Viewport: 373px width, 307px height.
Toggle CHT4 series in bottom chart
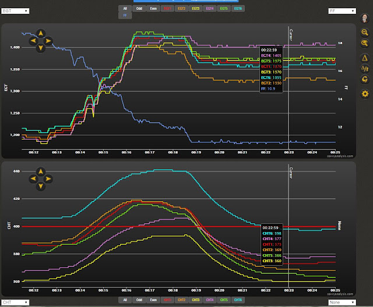tap(210, 300)
